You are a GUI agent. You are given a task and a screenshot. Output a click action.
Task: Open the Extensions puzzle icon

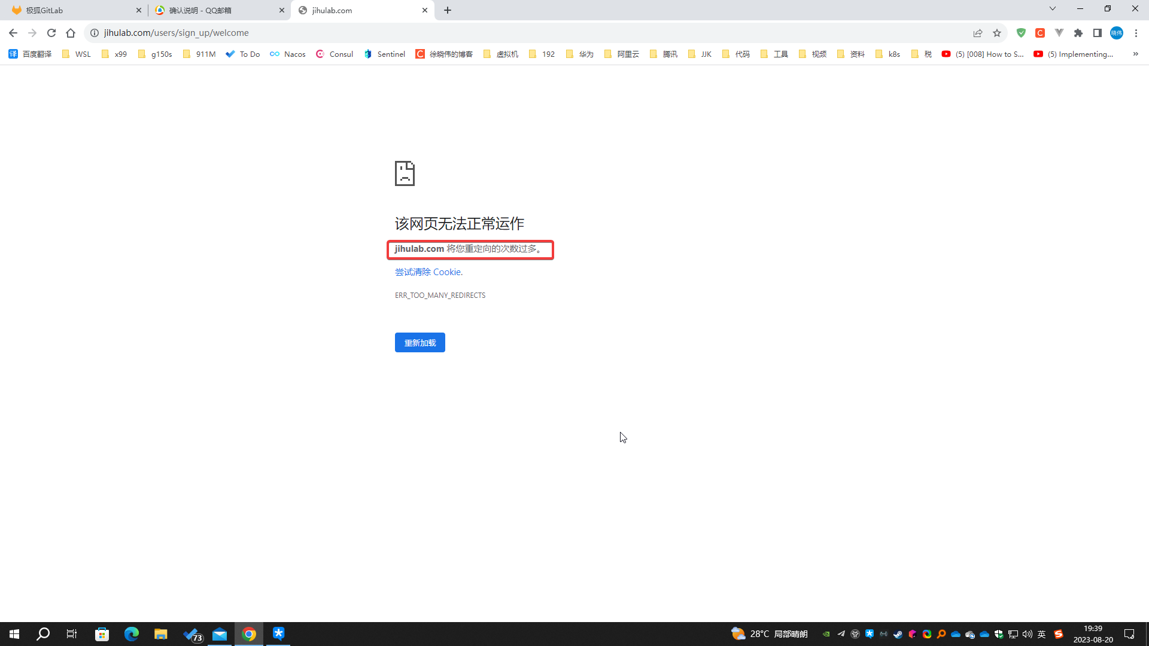coord(1078,33)
